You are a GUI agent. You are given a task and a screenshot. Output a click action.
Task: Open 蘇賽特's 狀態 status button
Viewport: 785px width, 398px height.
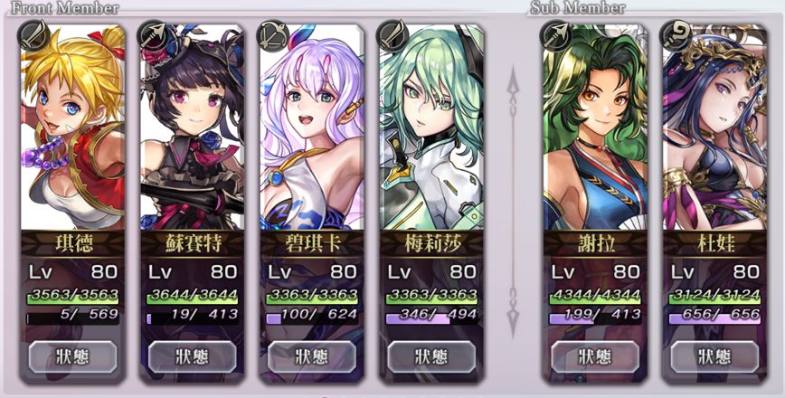[193, 356]
